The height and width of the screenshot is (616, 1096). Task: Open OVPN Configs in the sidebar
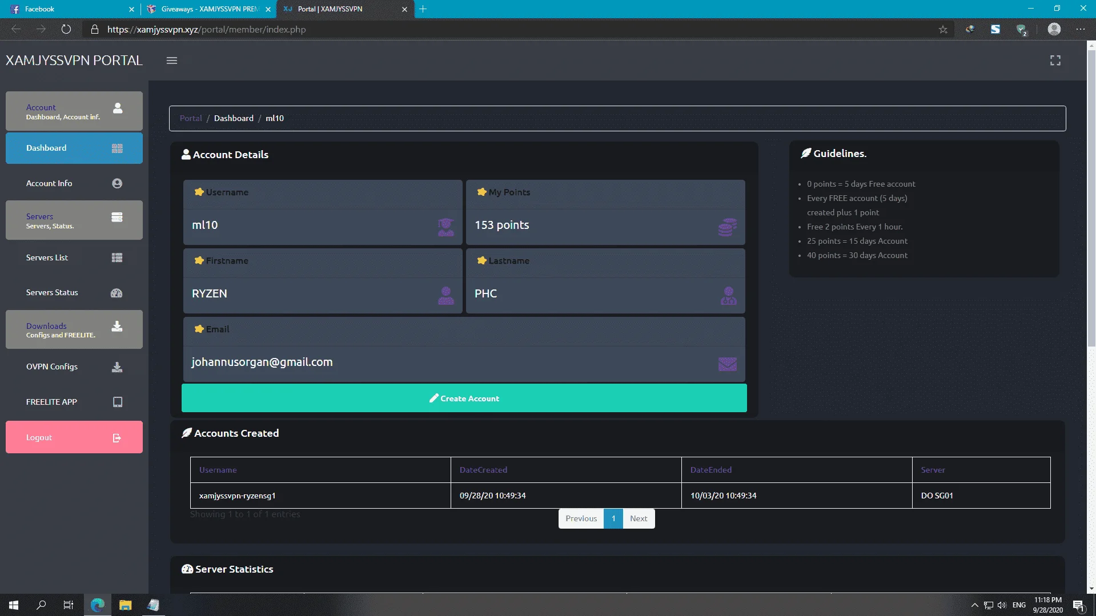(x=74, y=367)
